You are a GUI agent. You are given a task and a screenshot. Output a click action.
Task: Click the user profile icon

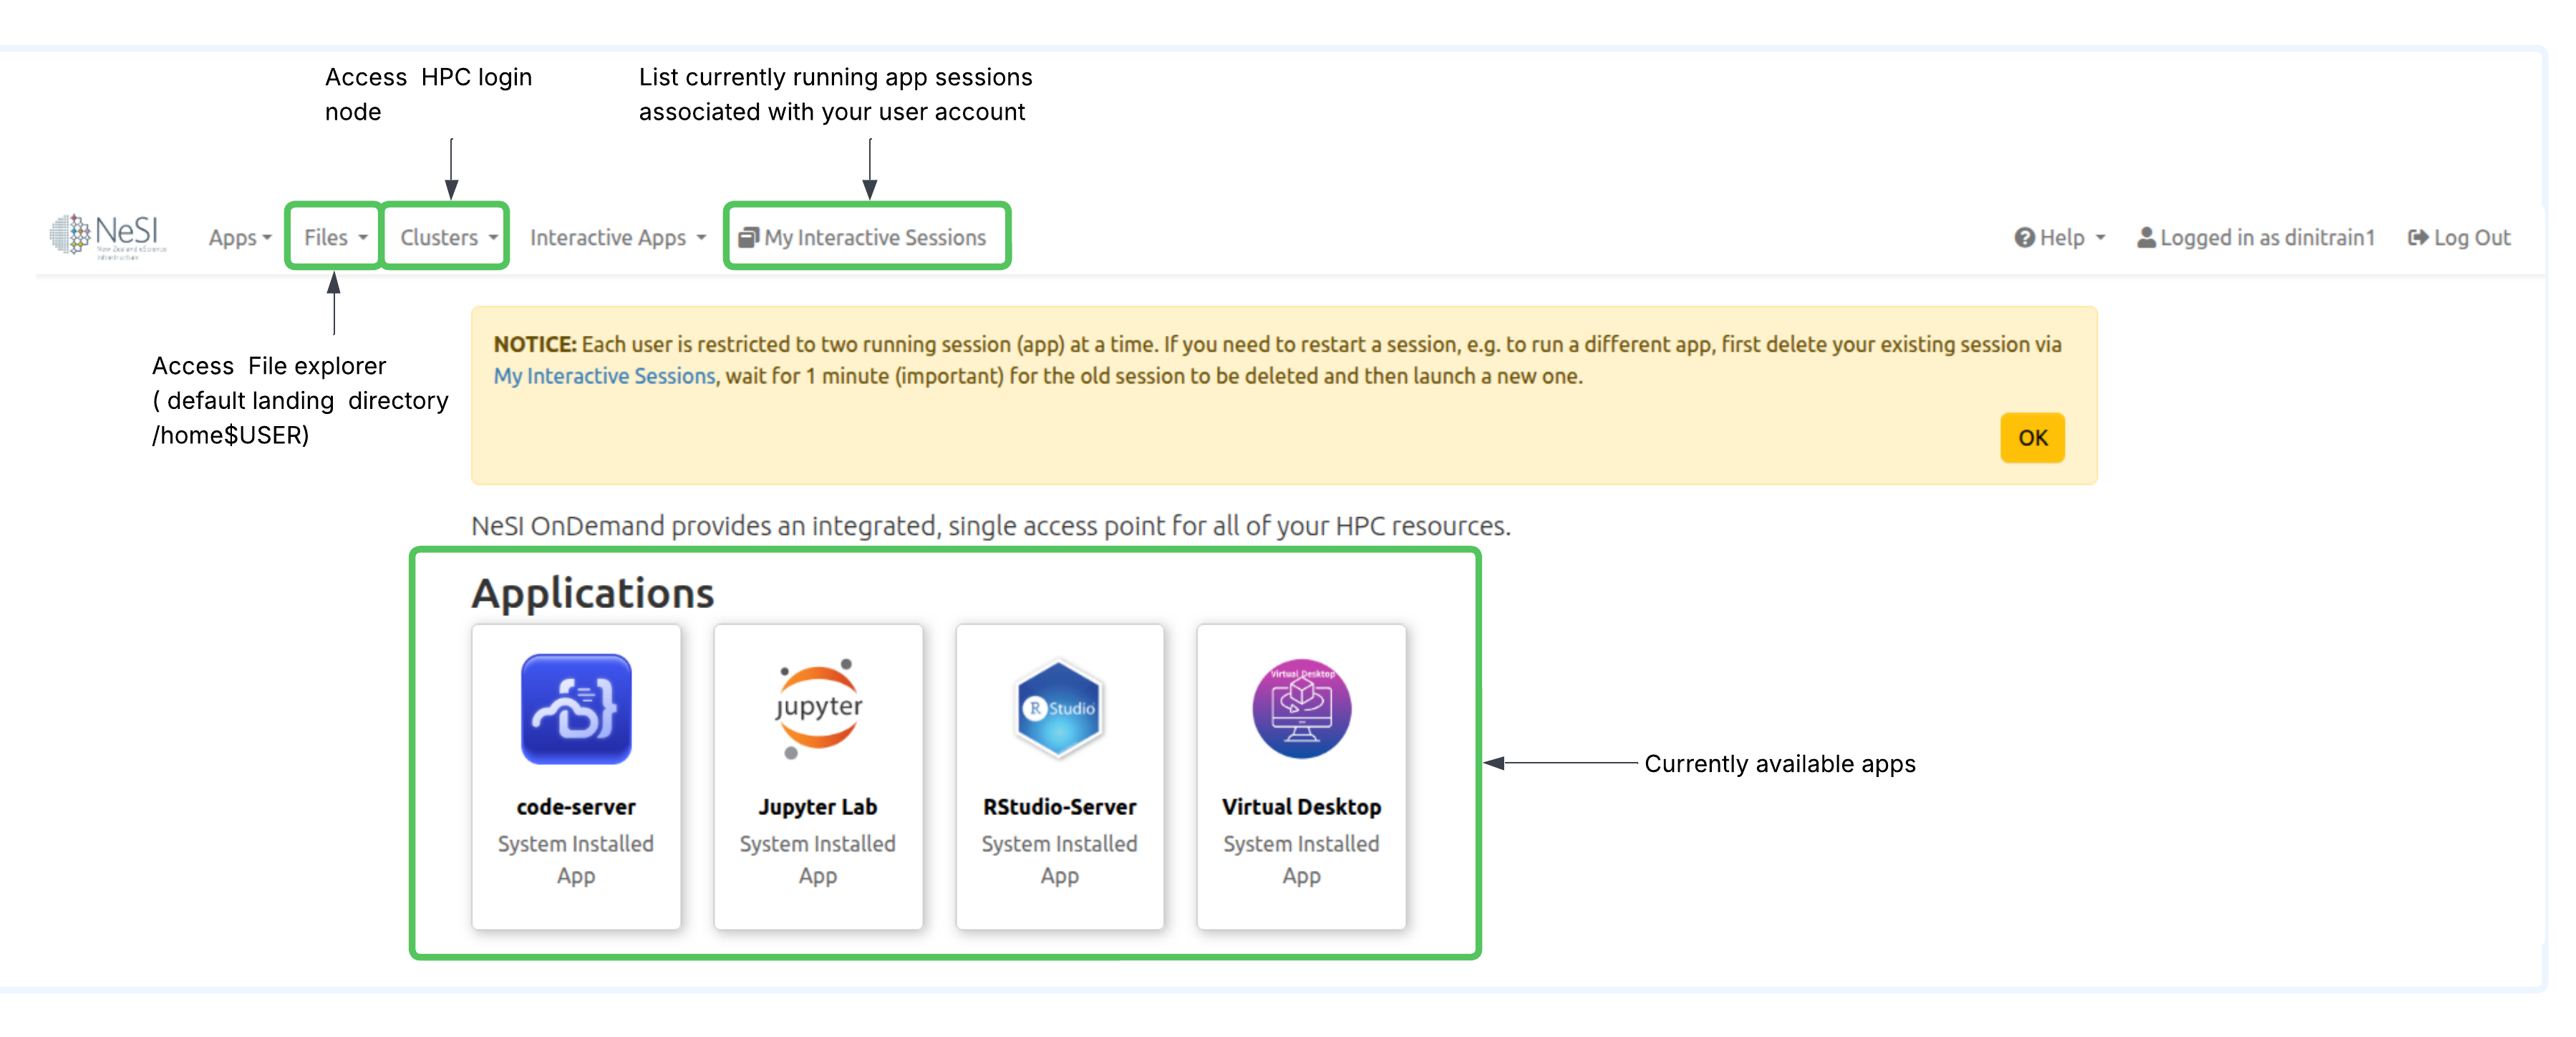point(2146,238)
